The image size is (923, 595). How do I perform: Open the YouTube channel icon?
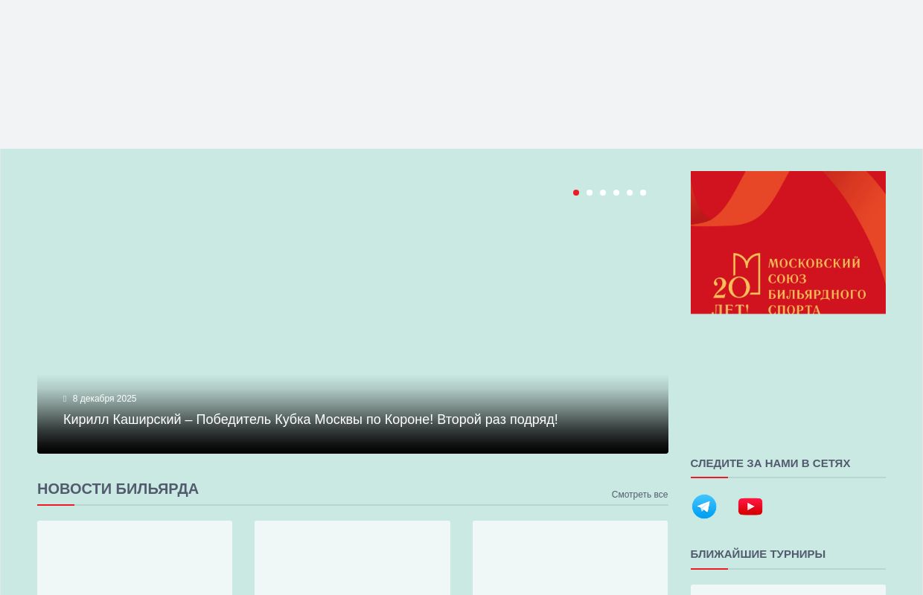(750, 506)
